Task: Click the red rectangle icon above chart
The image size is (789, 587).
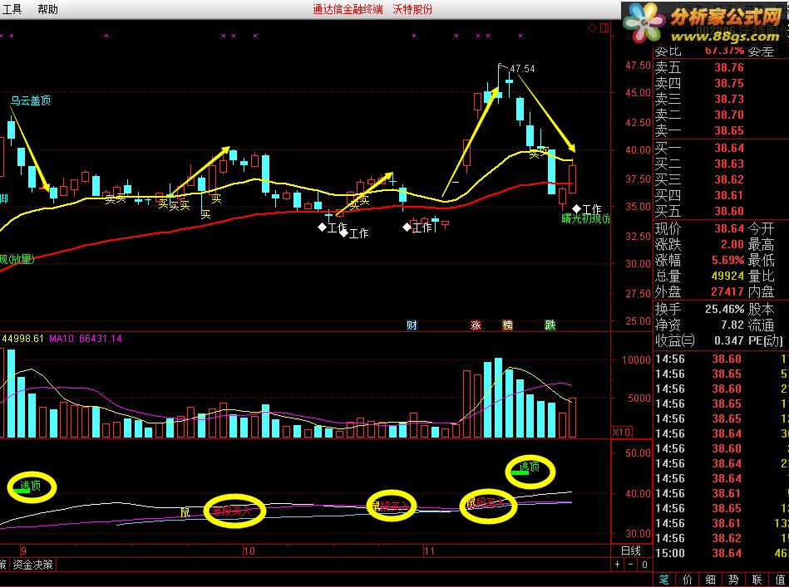Action: [x=604, y=27]
